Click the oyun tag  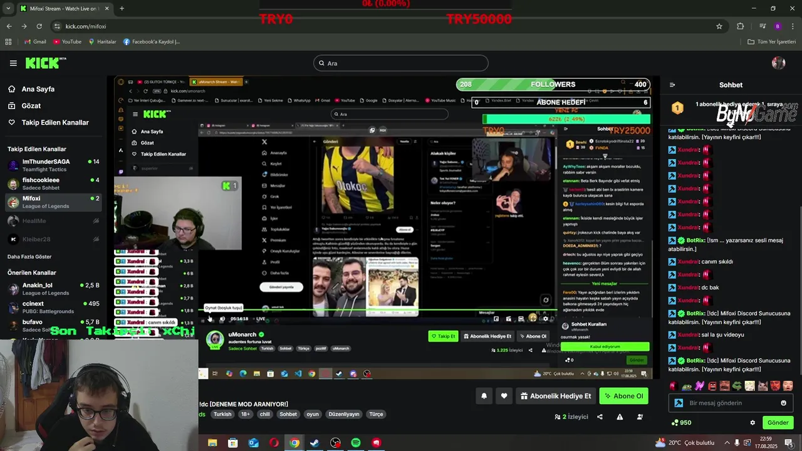[x=313, y=414]
